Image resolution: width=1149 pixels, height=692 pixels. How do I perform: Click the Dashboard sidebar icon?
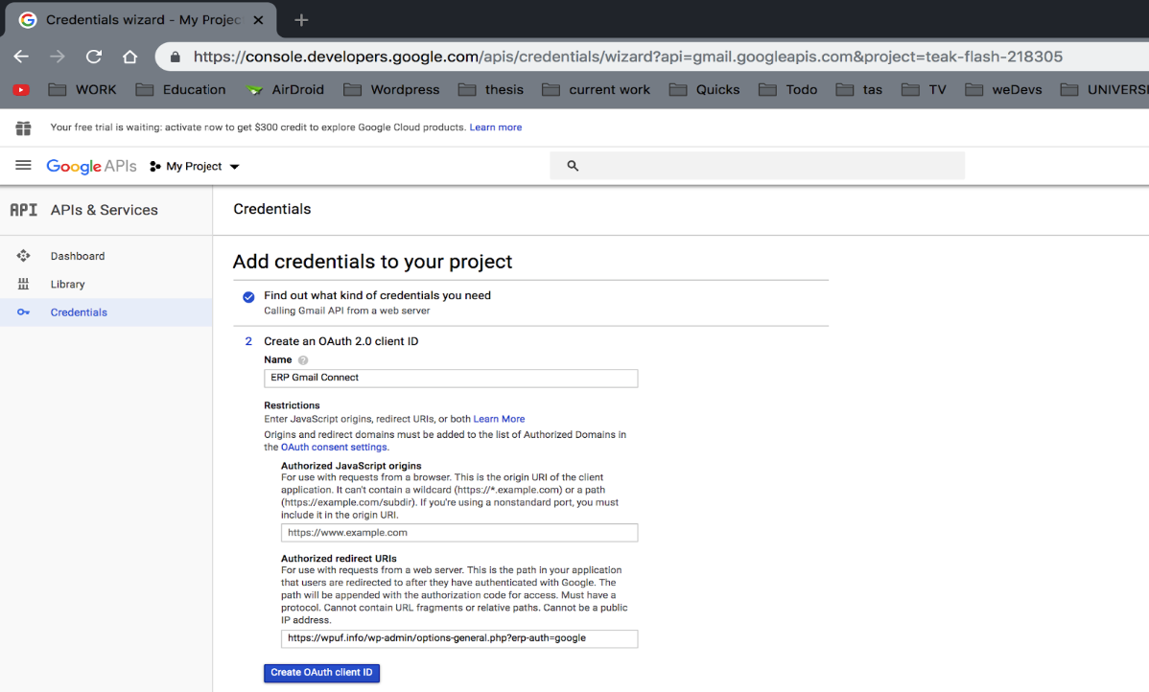click(x=23, y=256)
